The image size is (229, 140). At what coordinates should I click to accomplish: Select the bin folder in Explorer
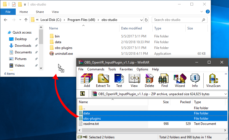[x=57, y=36]
